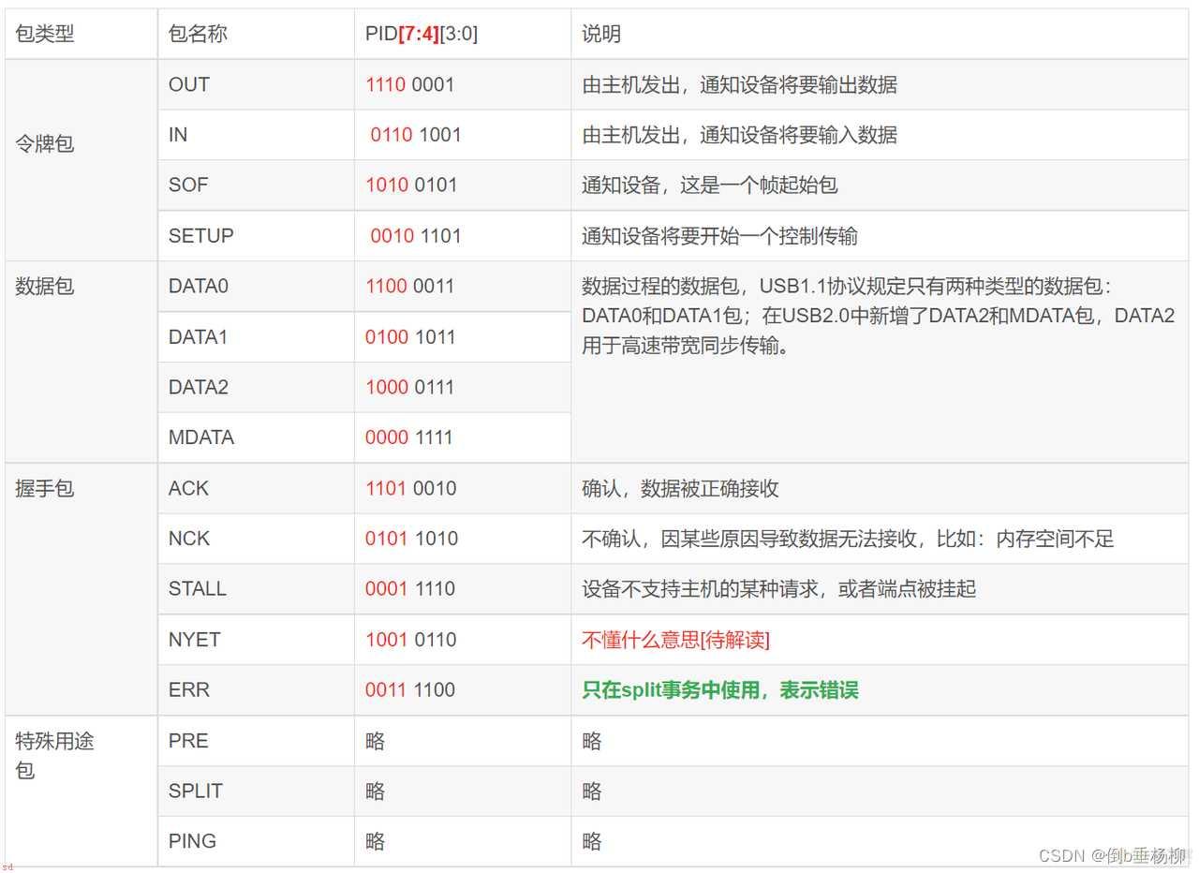Select the NYET packet name cell
The height and width of the screenshot is (873, 1199).
tap(257, 640)
